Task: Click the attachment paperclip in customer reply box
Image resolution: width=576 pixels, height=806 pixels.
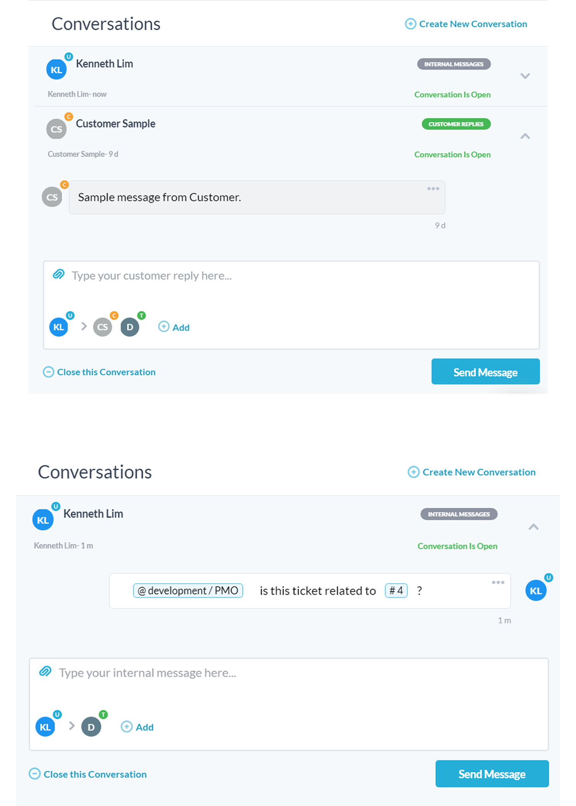Action: coord(58,274)
